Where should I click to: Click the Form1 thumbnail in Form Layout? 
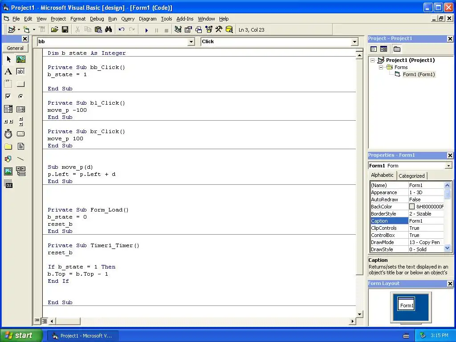click(406, 304)
